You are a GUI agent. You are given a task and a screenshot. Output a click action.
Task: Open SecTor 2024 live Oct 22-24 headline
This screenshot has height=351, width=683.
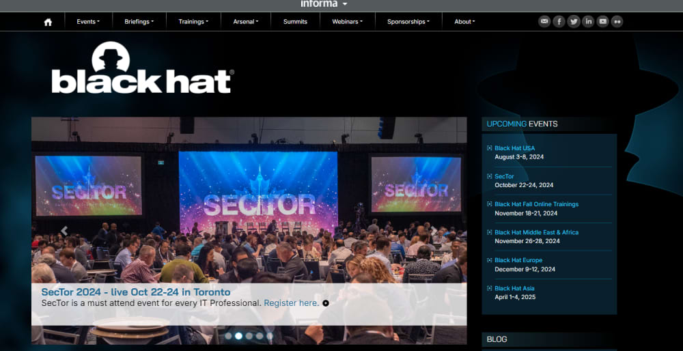pyautogui.click(x=136, y=292)
